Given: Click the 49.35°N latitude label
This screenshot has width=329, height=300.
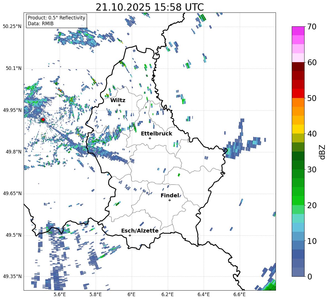Looking at the screenshot, I should 12,276.
